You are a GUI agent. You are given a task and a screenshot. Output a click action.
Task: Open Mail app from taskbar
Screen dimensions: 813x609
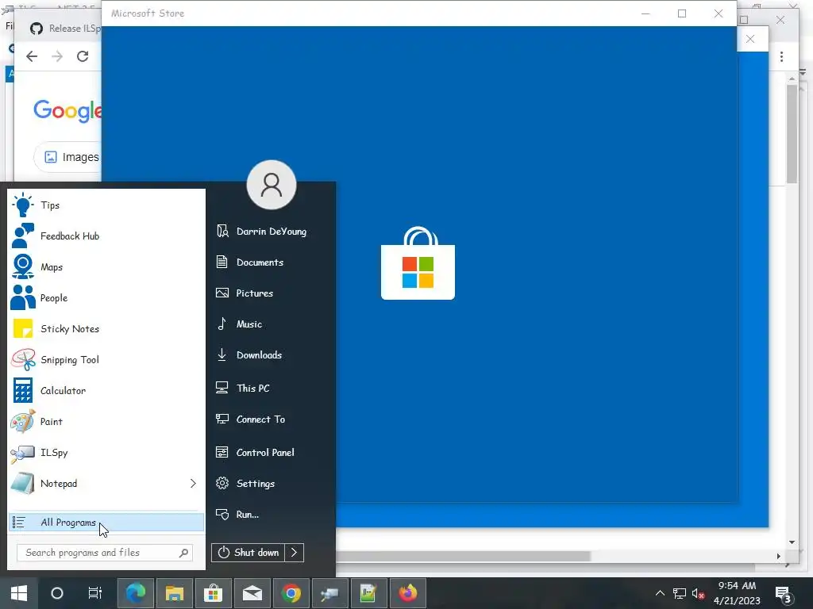click(252, 593)
